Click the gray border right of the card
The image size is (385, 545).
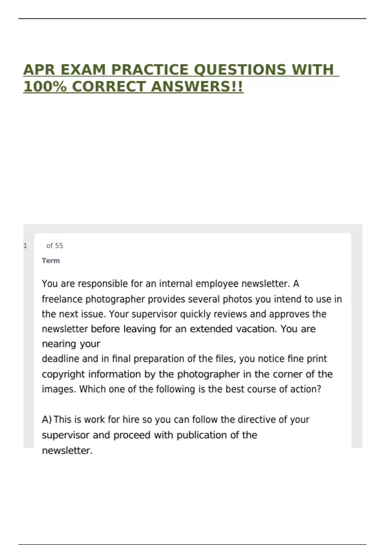pyautogui.click(x=357, y=340)
